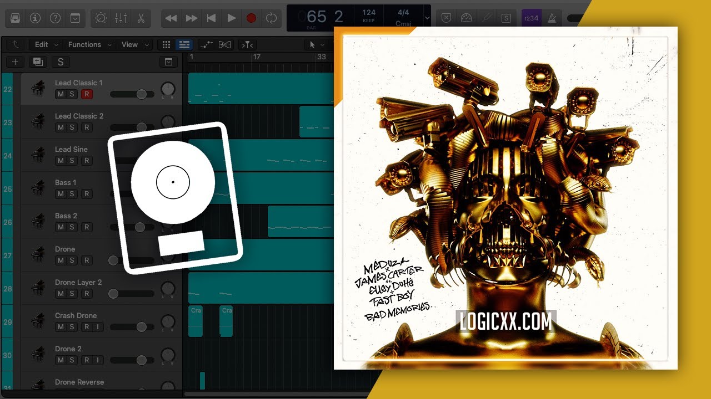
Task: Switch to grid view button
Action: click(x=166, y=45)
